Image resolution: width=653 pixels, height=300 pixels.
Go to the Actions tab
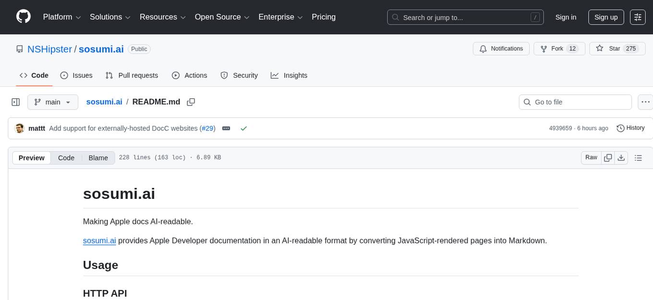tap(189, 75)
